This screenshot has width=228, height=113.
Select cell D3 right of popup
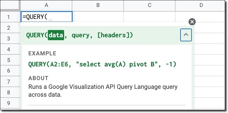tap(209, 38)
